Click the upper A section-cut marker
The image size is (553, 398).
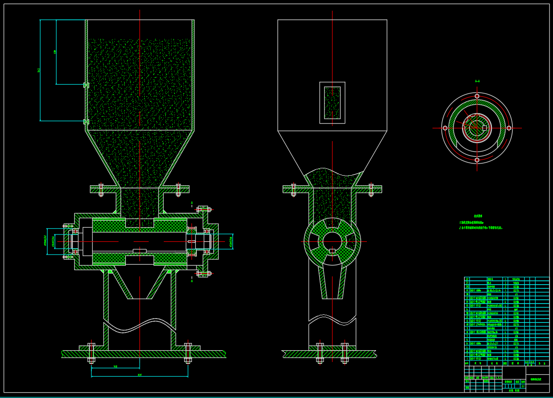192,203
